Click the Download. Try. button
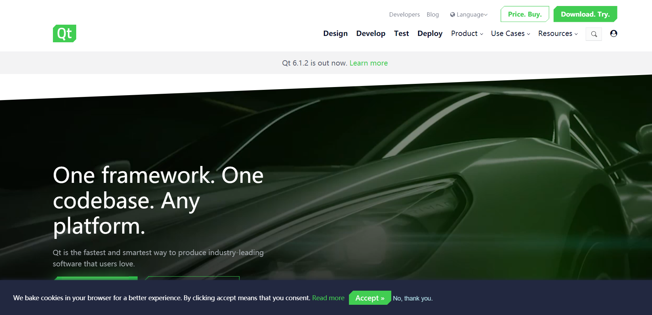Viewport: 652px width, 315px height. click(x=585, y=14)
